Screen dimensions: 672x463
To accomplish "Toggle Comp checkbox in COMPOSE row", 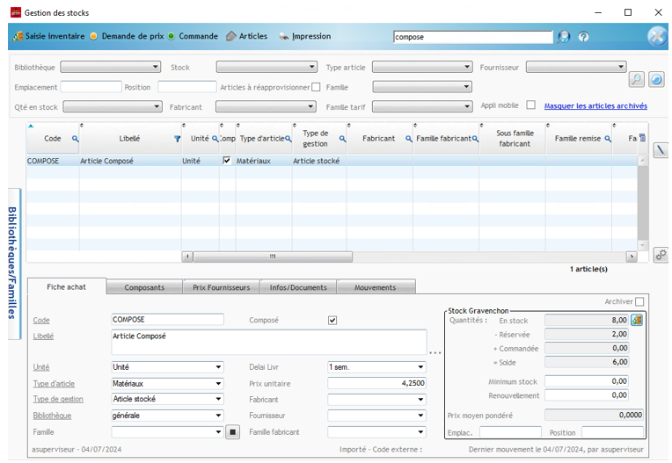I will click(227, 161).
